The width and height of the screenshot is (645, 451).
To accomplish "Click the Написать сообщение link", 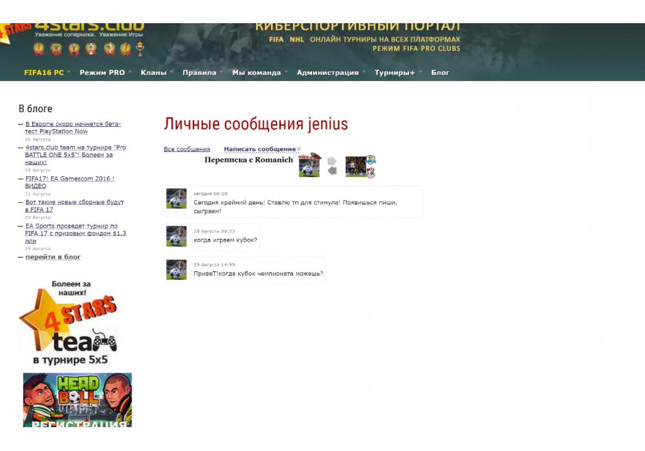I will tap(260, 149).
